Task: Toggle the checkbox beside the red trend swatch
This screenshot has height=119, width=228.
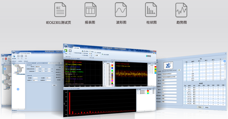Action: pos(105,65)
